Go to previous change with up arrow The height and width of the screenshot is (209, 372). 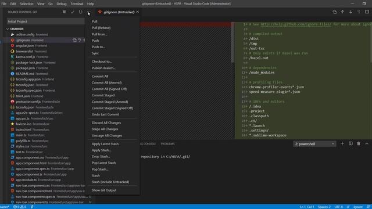pyautogui.click(x=342, y=12)
